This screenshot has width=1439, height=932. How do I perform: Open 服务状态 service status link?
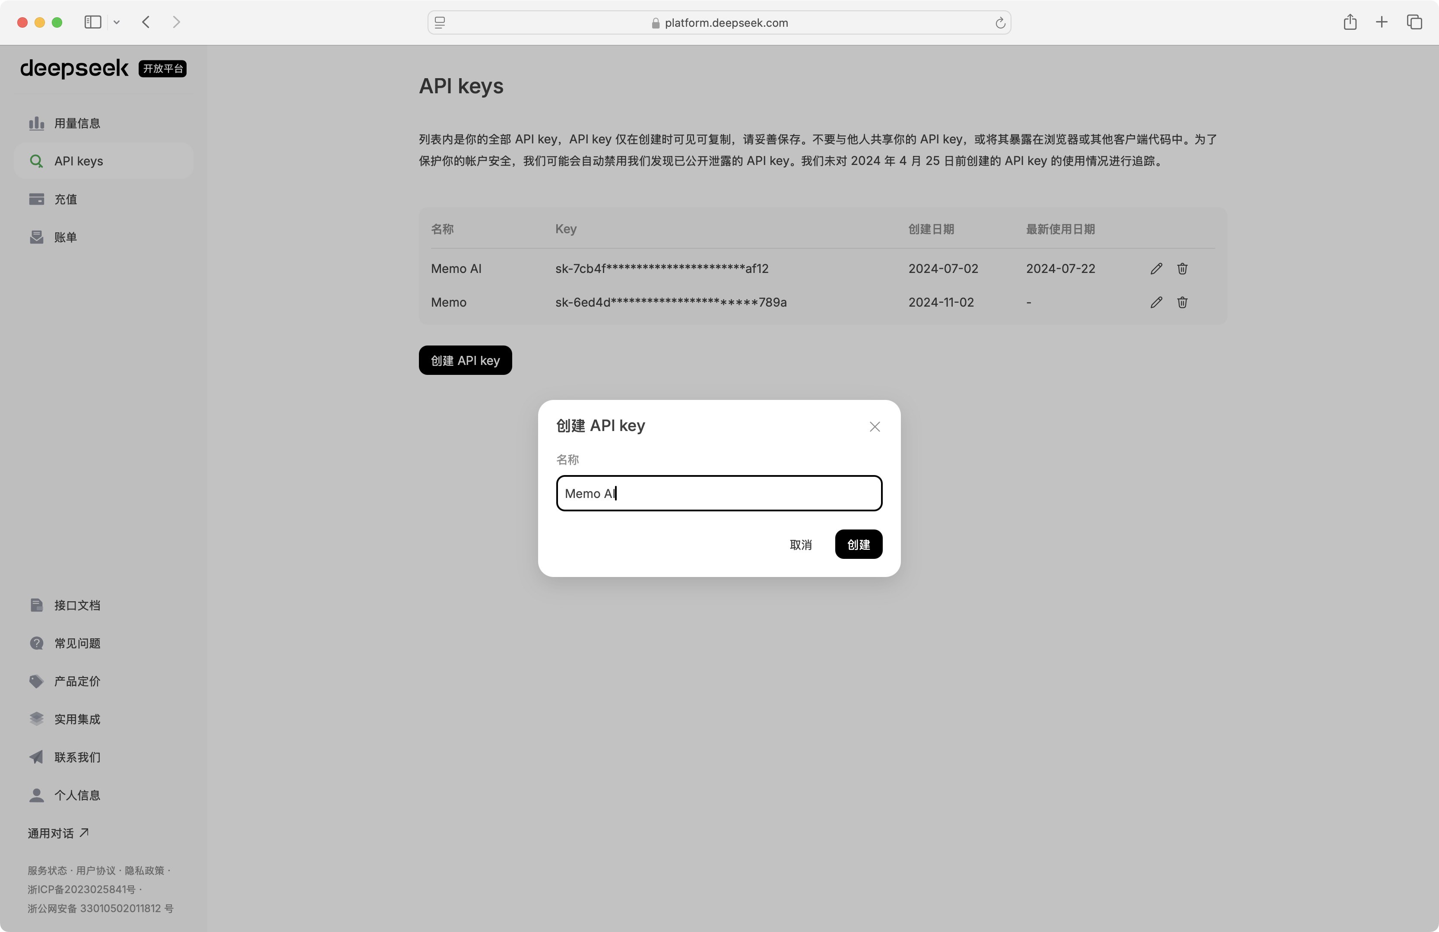[47, 871]
